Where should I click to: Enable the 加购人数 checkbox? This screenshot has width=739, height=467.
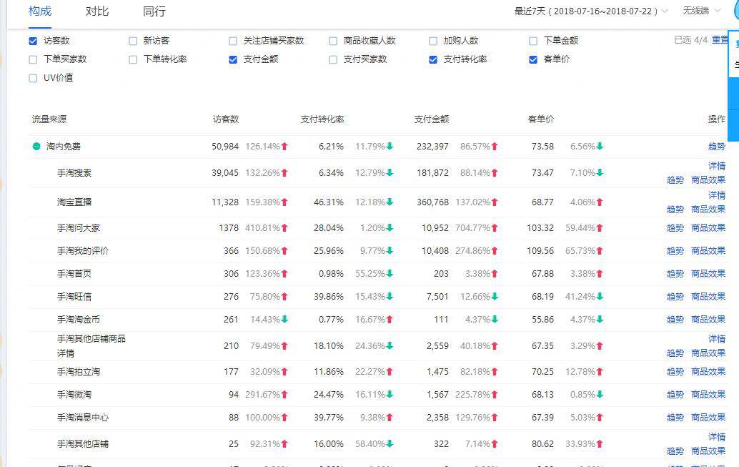coord(433,41)
